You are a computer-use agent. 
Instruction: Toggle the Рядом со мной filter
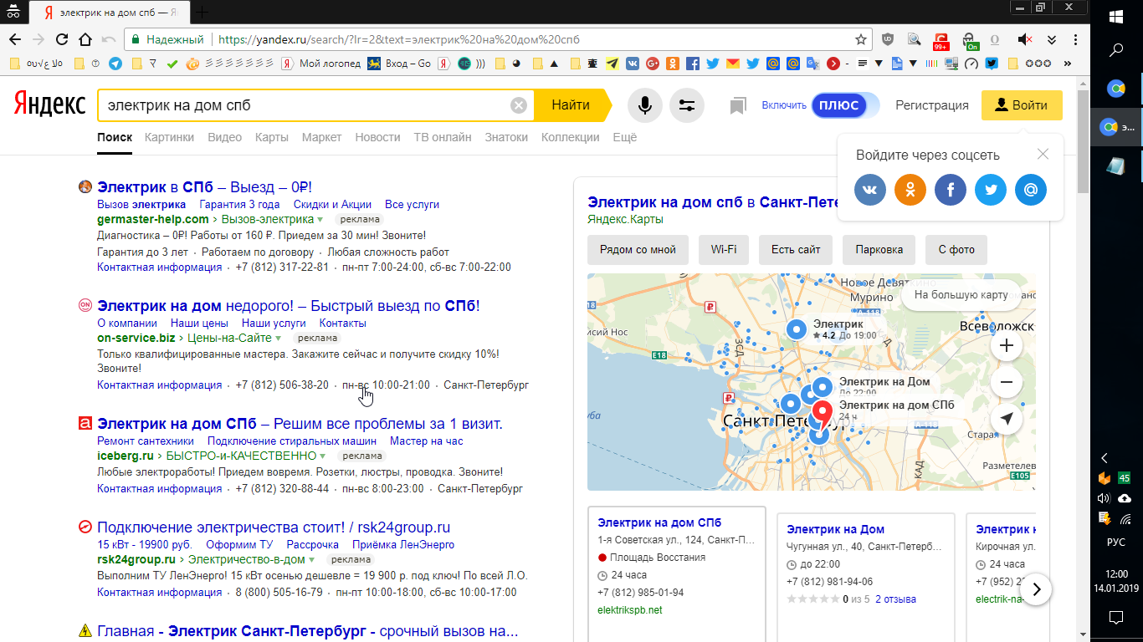(638, 250)
